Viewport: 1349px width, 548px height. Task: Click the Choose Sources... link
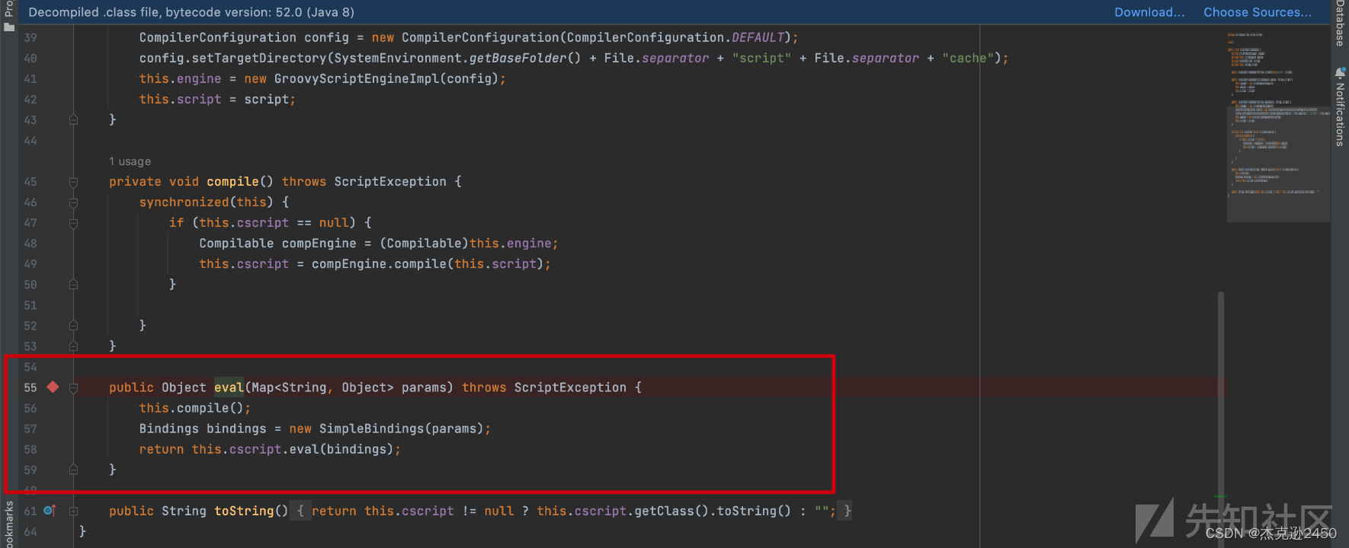click(1258, 12)
